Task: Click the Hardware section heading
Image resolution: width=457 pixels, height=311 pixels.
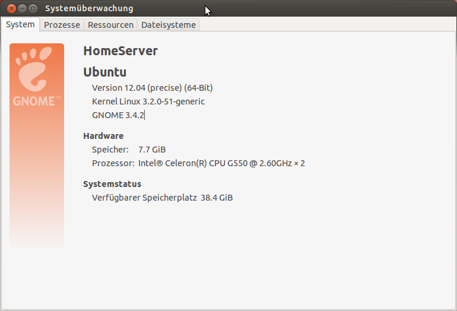Action: 103,136
